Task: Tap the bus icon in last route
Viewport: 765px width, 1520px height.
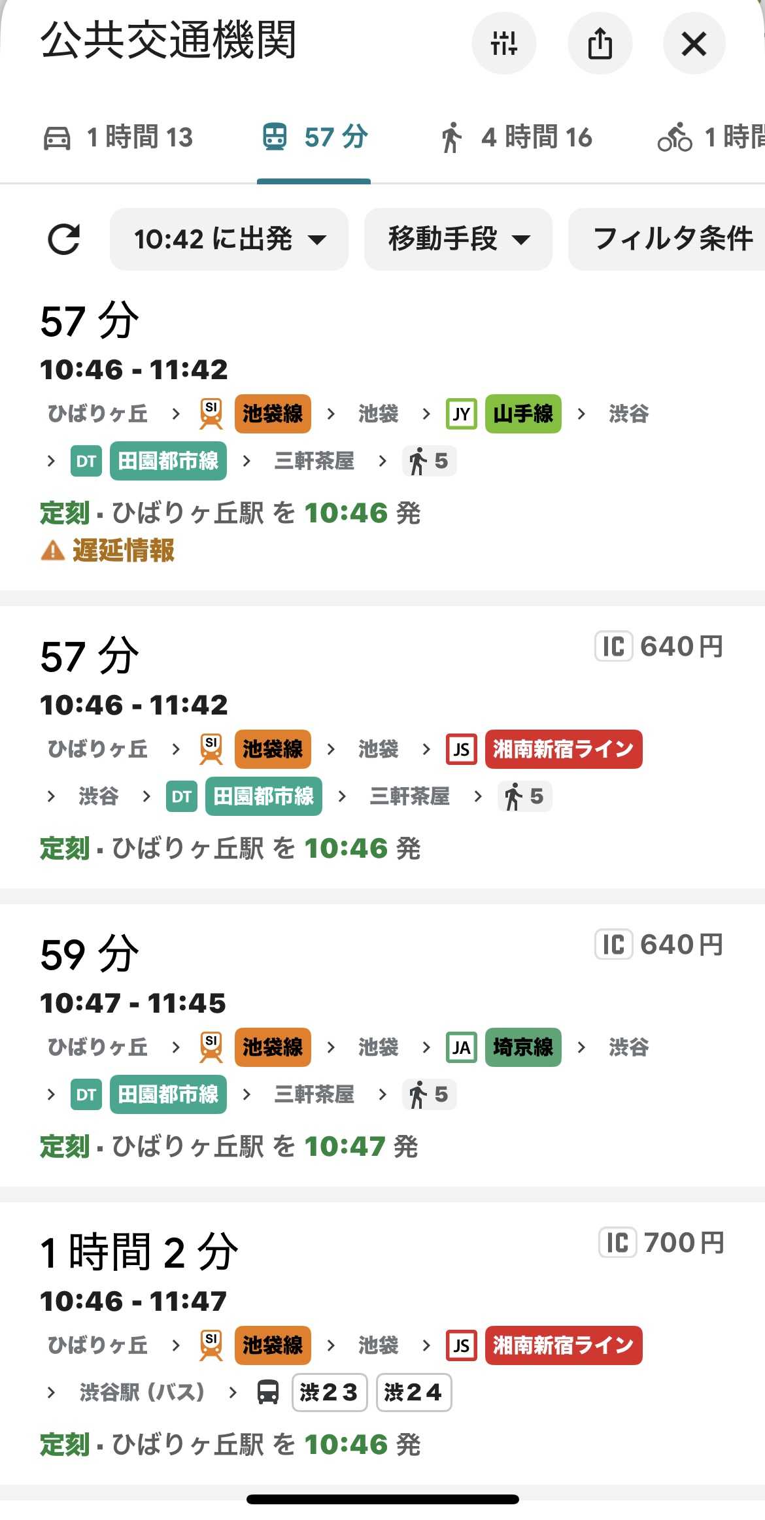Action: coord(267,1392)
